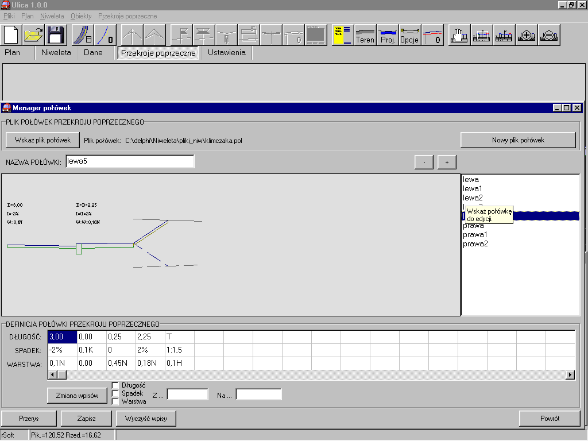
Task: Check the Spadek checkbox
Action: tap(115, 393)
